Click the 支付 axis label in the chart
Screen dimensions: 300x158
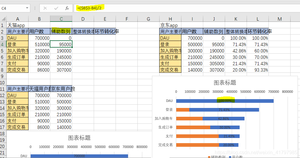click(169, 136)
